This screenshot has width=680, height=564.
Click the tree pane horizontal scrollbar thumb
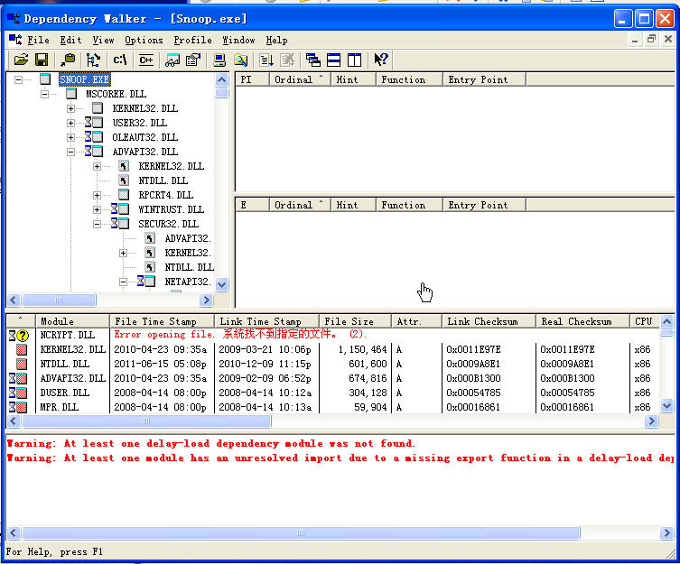(59, 300)
